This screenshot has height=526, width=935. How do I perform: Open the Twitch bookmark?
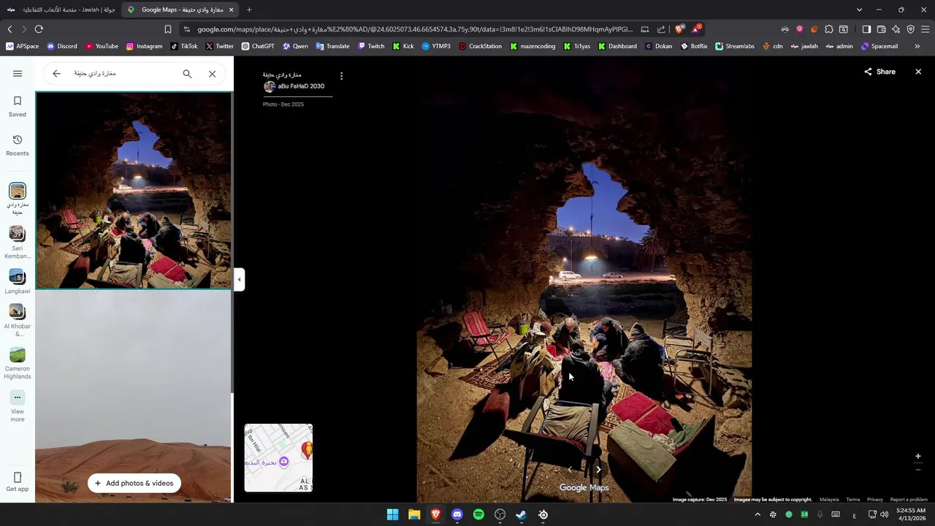coord(371,46)
